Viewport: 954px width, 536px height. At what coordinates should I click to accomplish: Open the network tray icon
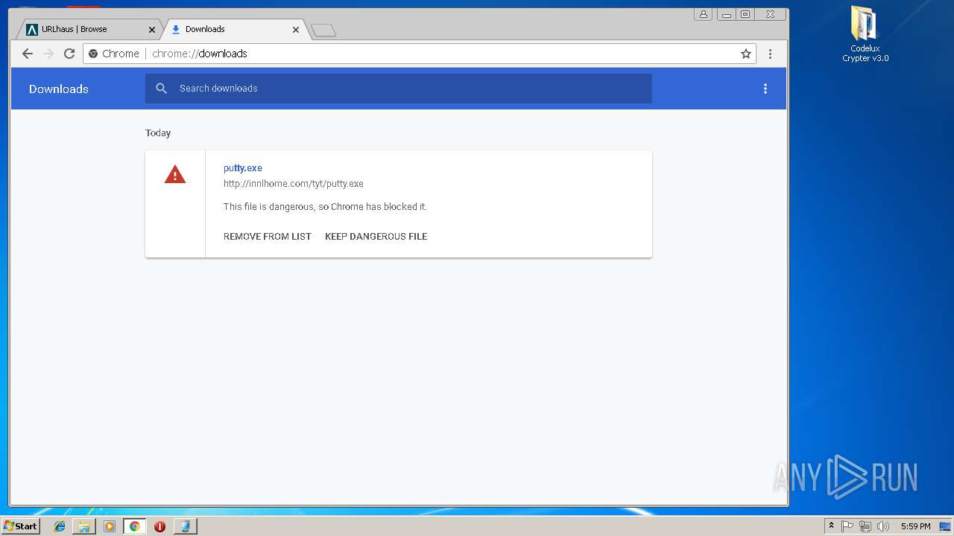tap(865, 526)
